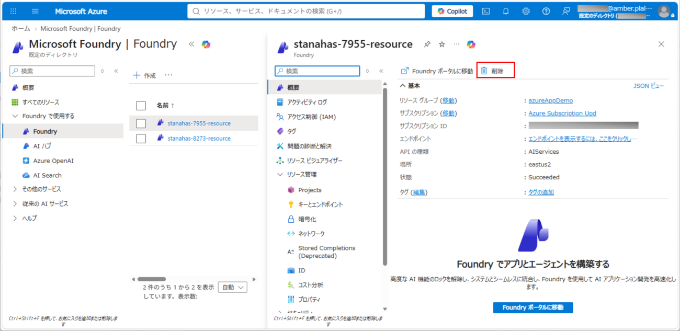Go to Microsoft Foundry | Foundry breadcrumb
This screenshot has width=680, height=331.
coord(81,29)
